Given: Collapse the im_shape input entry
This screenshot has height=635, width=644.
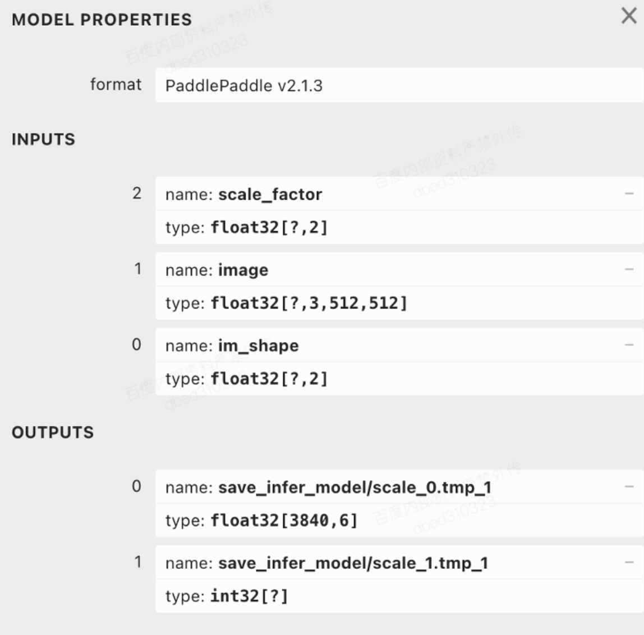Looking at the screenshot, I should 629,345.
